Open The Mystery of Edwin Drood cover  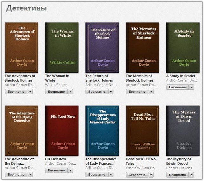click(x=183, y=131)
